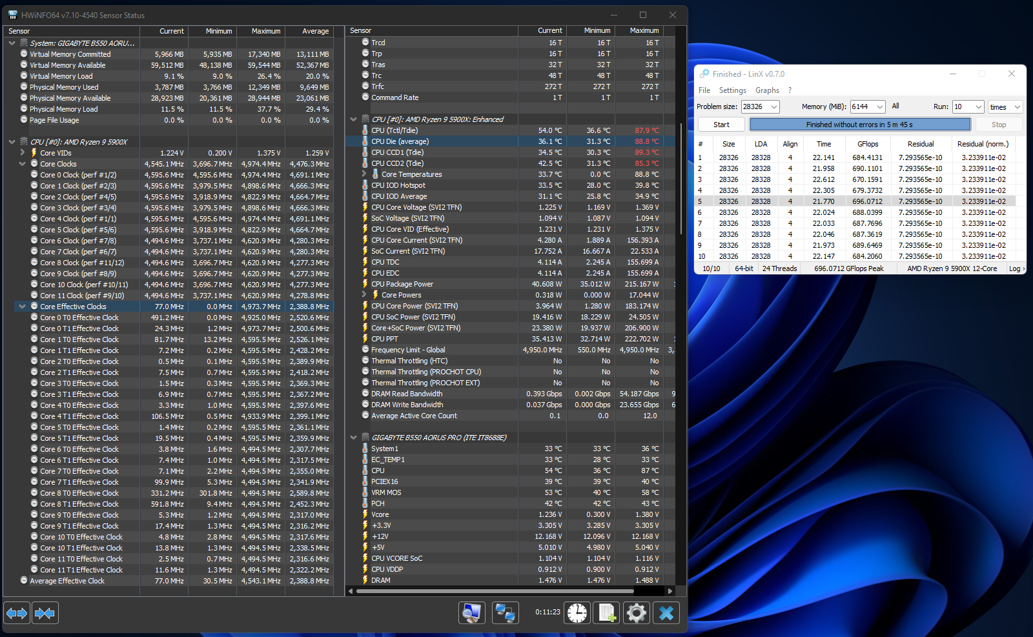Click the monitor with magnifier icon
The height and width of the screenshot is (637, 1033).
(472, 612)
